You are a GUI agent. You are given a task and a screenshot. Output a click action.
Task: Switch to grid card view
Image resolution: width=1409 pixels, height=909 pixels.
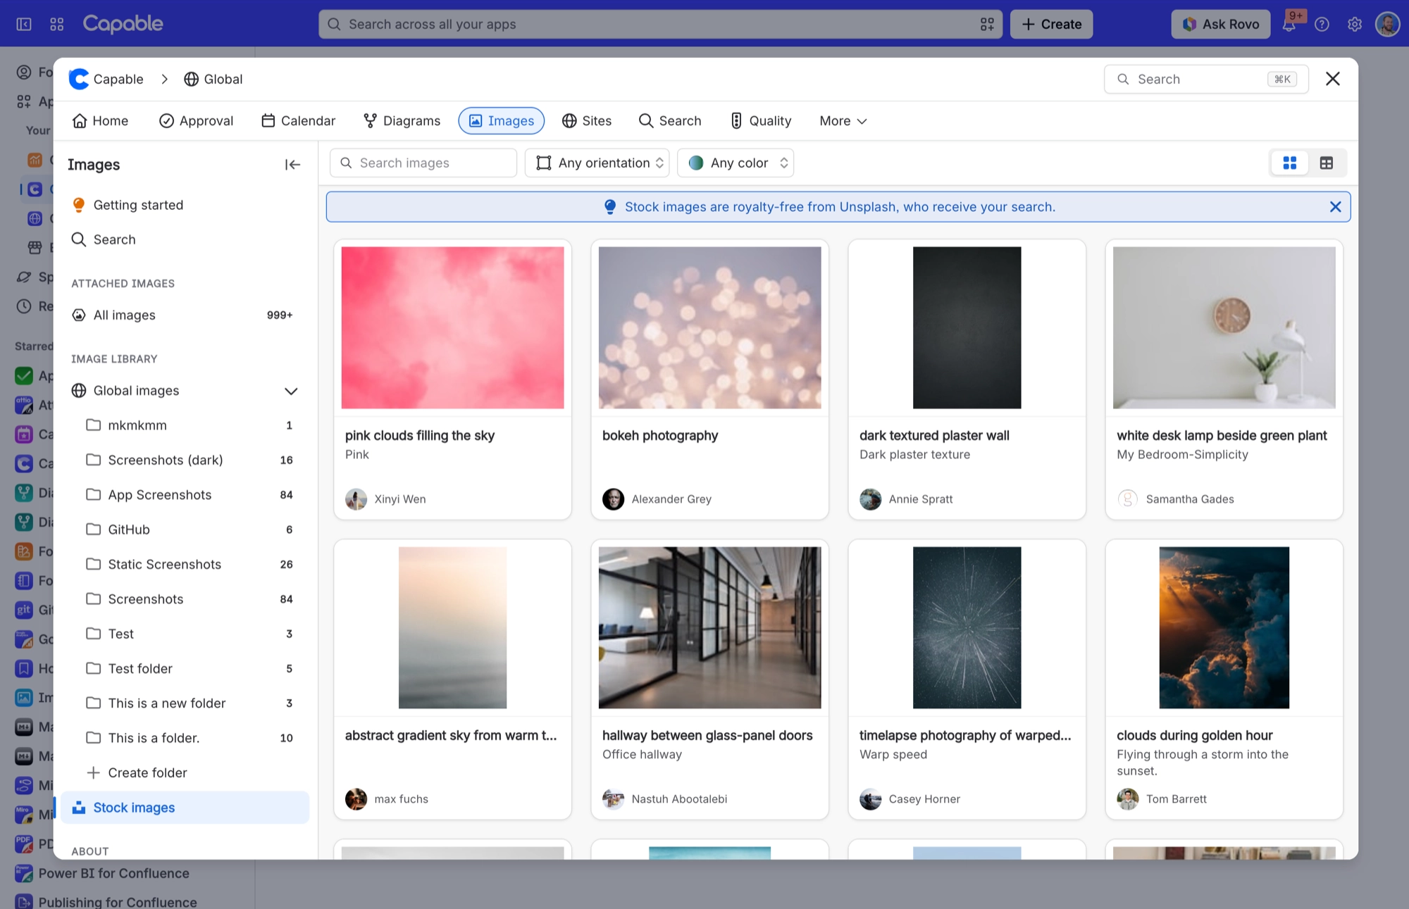coord(1290,163)
